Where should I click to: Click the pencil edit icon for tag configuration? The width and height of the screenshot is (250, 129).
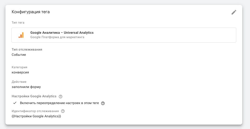click(x=234, y=12)
